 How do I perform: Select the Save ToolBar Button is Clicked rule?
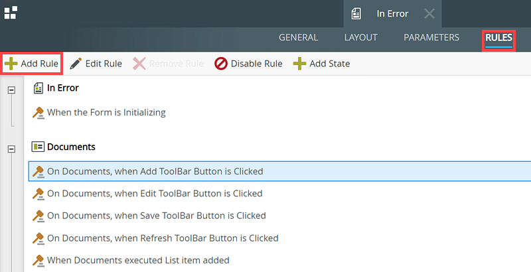tap(279, 216)
